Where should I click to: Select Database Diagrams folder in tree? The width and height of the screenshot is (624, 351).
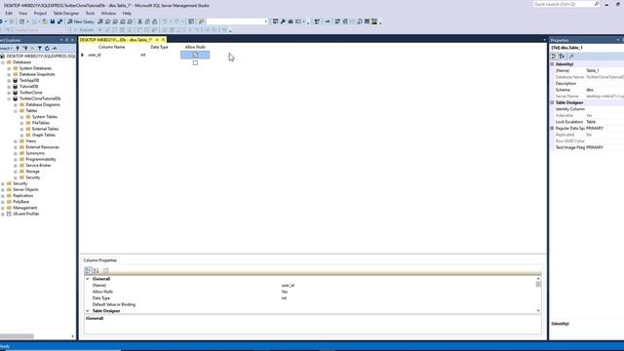pos(43,104)
